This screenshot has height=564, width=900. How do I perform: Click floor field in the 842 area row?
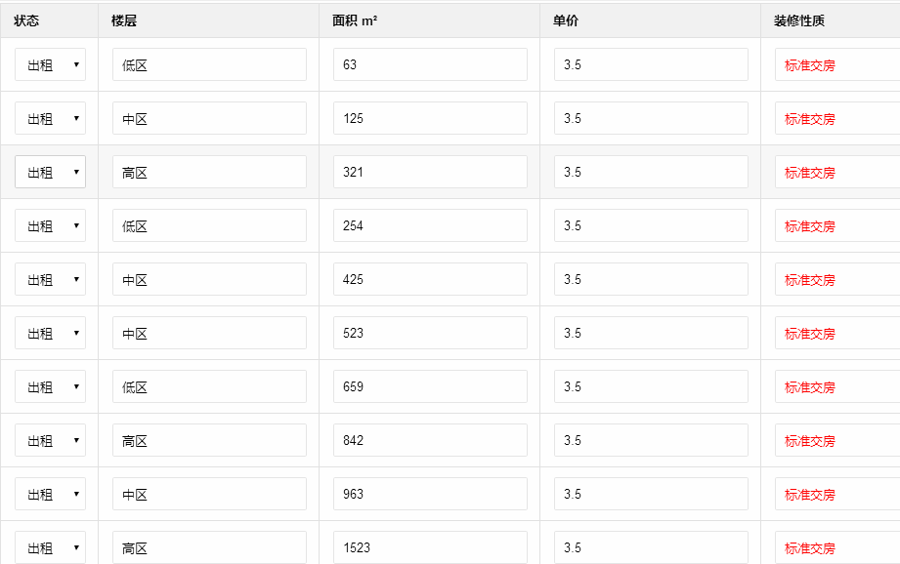(209, 441)
